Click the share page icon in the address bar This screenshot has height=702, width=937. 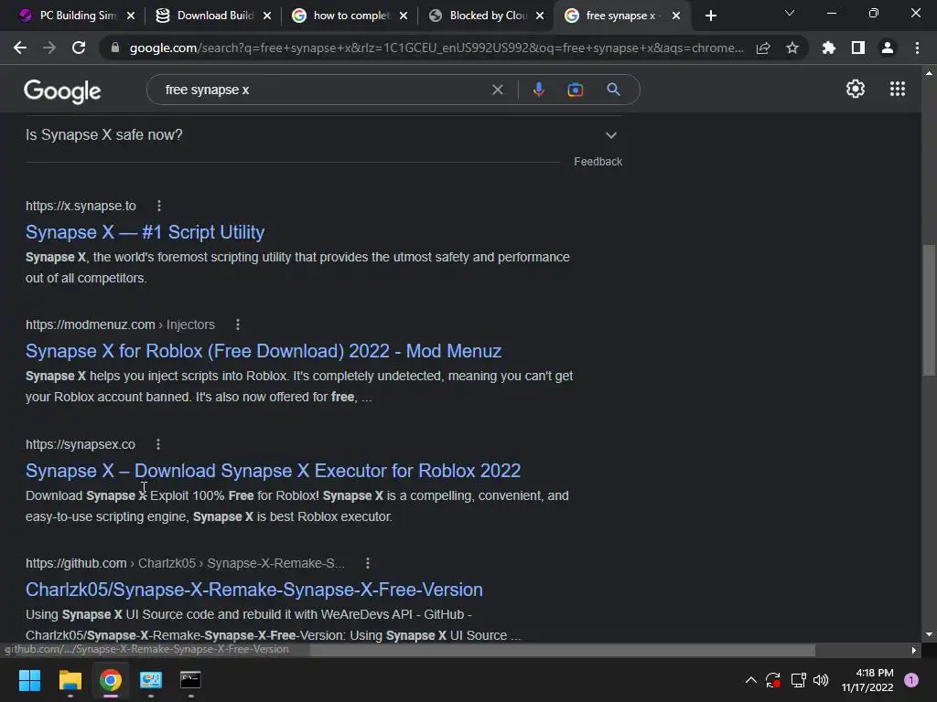click(763, 48)
